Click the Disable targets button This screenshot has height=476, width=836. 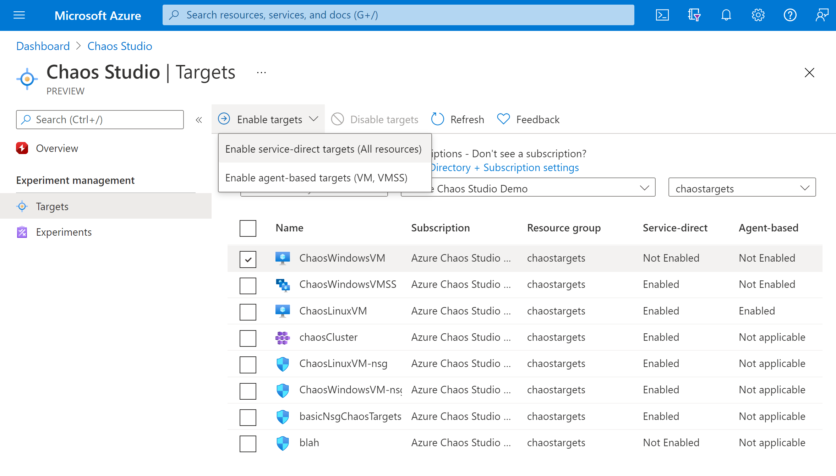[375, 119]
